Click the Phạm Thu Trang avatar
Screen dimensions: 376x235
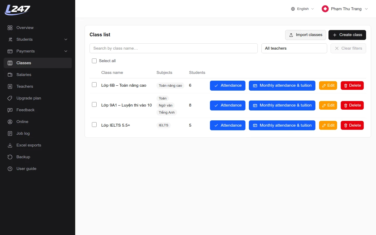click(325, 9)
